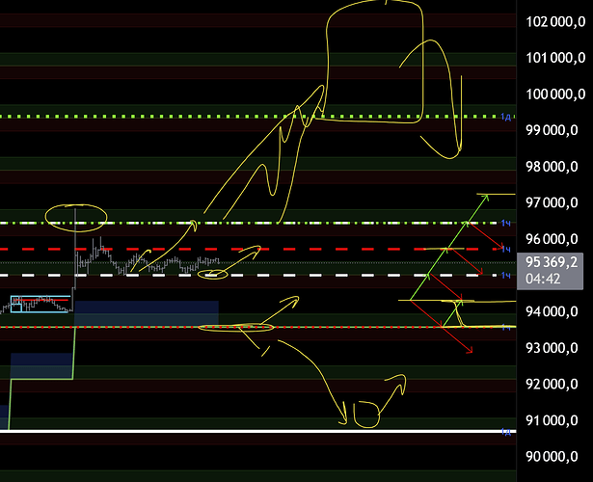The width and height of the screenshot is (593, 482).
Task: Select the cyan rectangle over the early candles
Action: tap(39, 304)
